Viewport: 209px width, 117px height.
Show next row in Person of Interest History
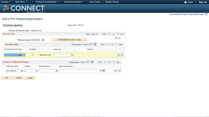(114, 62)
